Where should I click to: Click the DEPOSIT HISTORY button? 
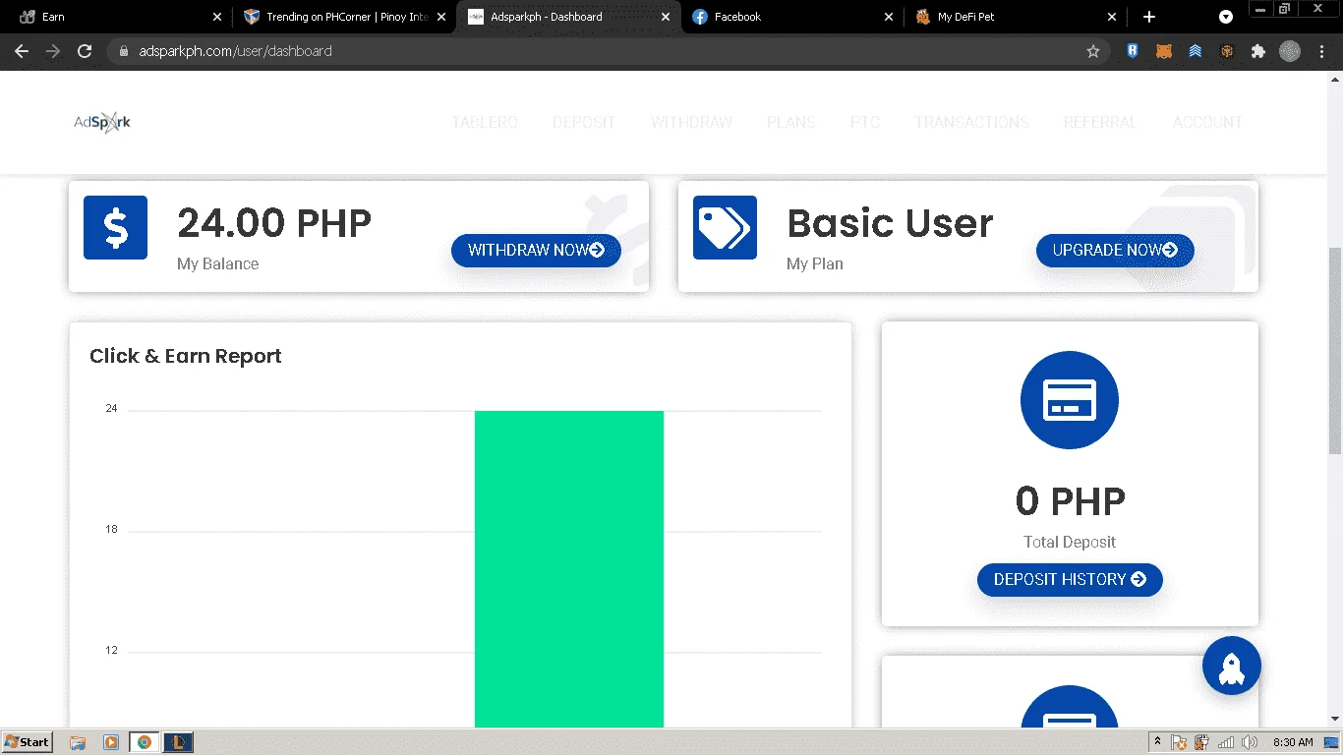pyautogui.click(x=1070, y=580)
